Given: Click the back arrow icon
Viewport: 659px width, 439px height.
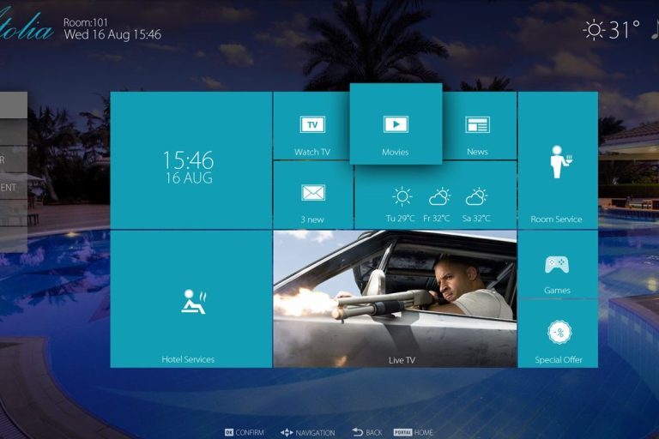Looking at the screenshot, I should coord(357,432).
